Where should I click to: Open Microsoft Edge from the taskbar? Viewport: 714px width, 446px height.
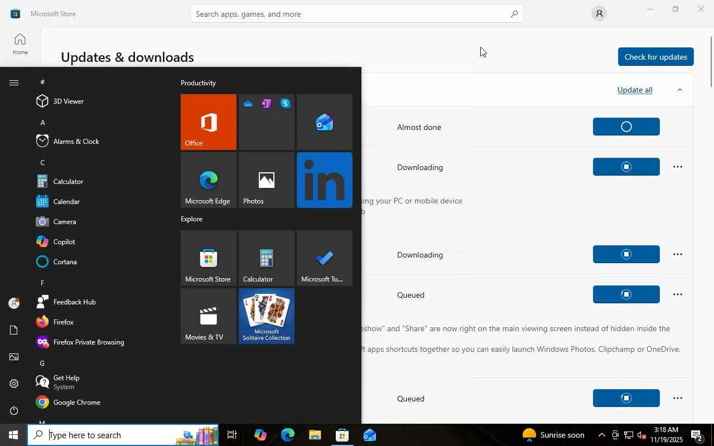[288, 435]
